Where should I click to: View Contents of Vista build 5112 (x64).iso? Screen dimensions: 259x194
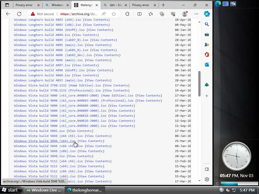[91, 166]
